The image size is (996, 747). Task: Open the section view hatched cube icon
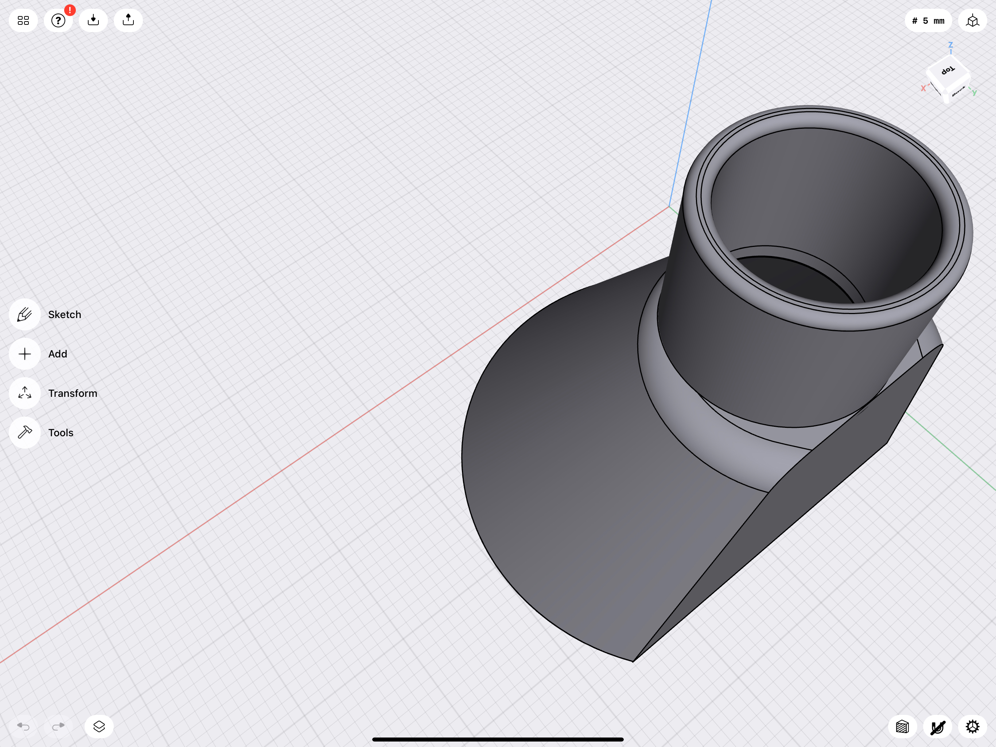click(902, 727)
